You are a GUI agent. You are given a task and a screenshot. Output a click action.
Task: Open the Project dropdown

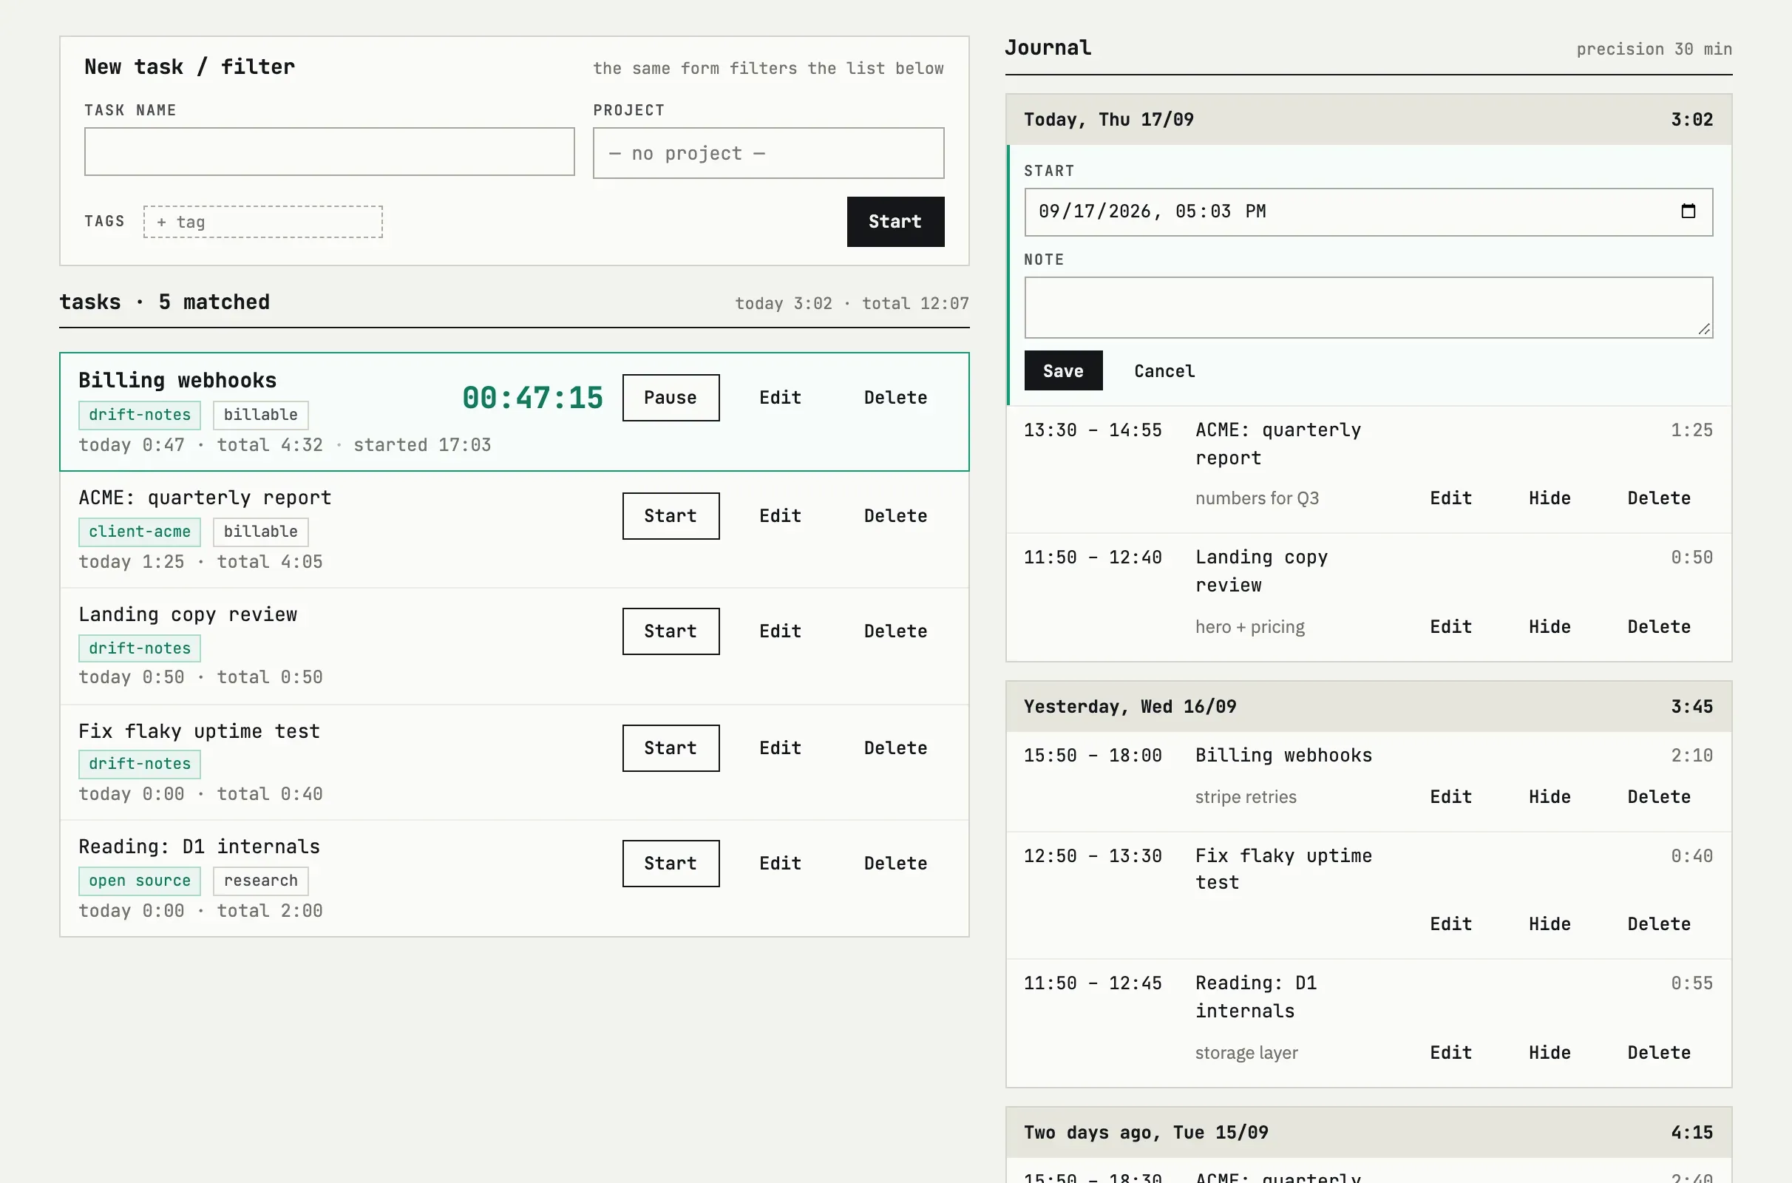(x=768, y=153)
